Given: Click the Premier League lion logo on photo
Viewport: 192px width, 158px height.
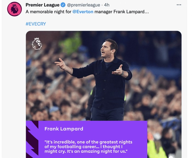Looking at the screenshot, I should coord(37,43).
